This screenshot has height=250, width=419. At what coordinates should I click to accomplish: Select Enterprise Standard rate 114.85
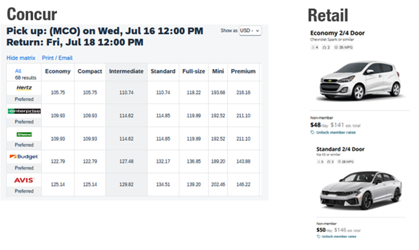click(x=163, y=115)
